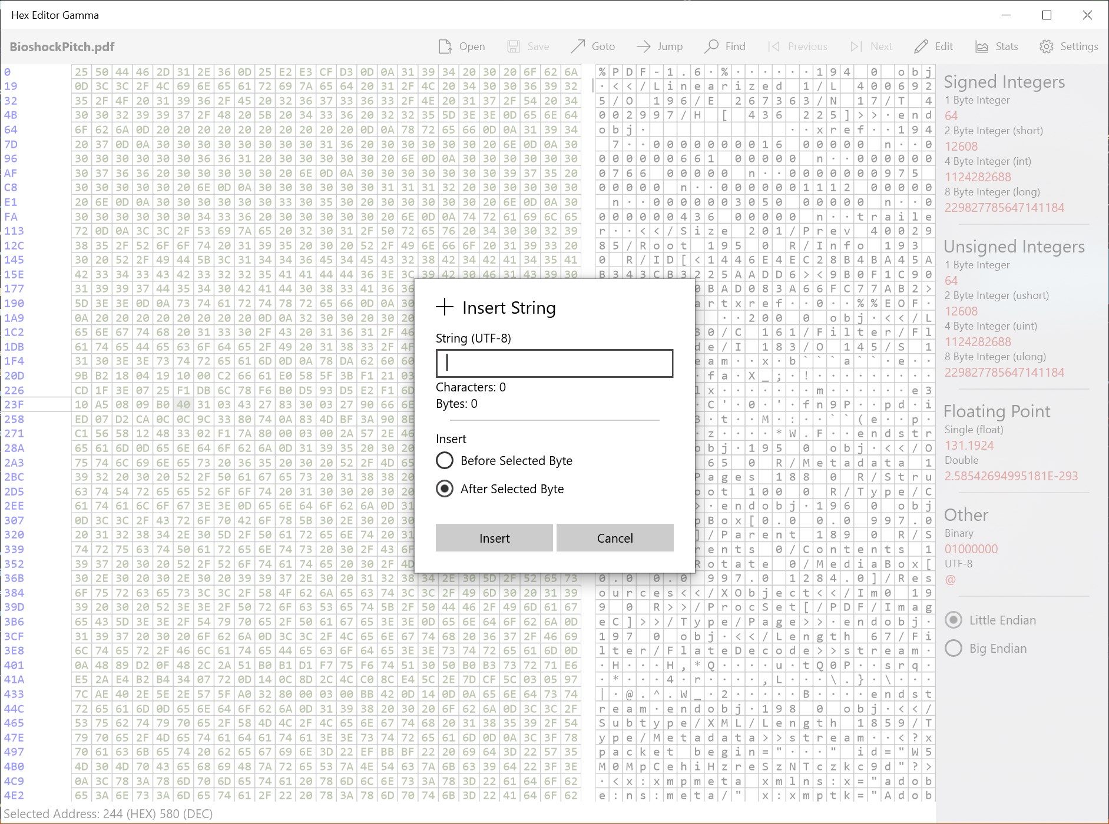Go to the Next match in toolbar
This screenshot has height=824, width=1109.
(x=871, y=46)
